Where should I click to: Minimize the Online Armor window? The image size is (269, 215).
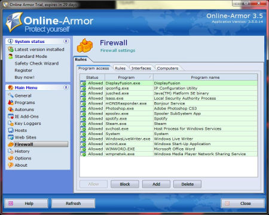coord(237,4)
